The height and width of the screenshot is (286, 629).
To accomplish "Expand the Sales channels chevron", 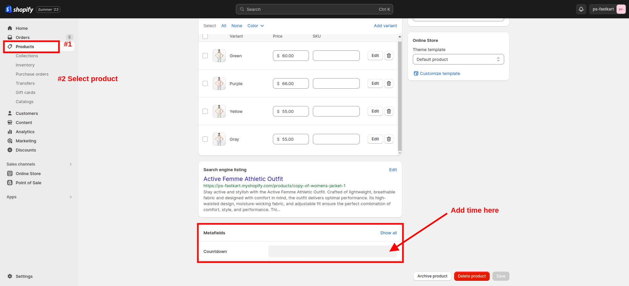I will click(71, 164).
